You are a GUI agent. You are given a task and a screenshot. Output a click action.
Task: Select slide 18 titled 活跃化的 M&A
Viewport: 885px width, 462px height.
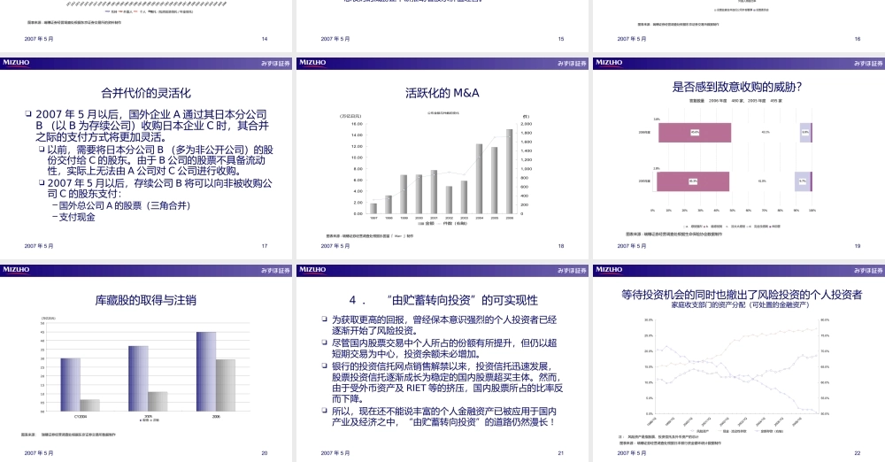[x=442, y=158]
